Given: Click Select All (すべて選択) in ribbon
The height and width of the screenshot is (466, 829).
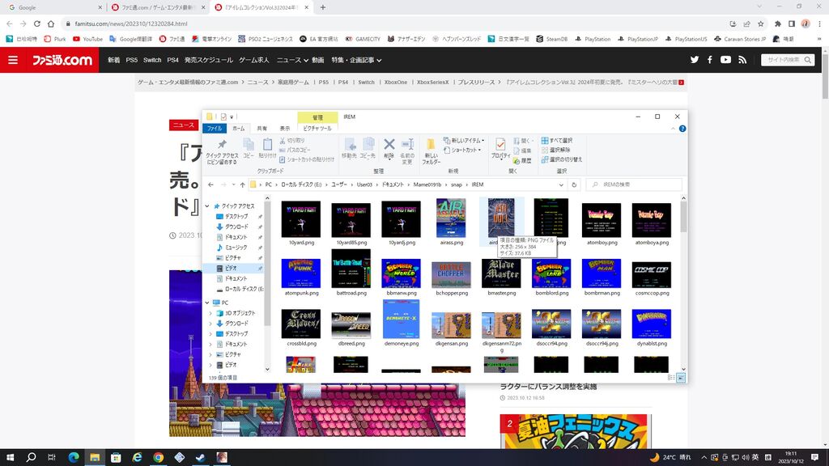Looking at the screenshot, I should (557, 141).
